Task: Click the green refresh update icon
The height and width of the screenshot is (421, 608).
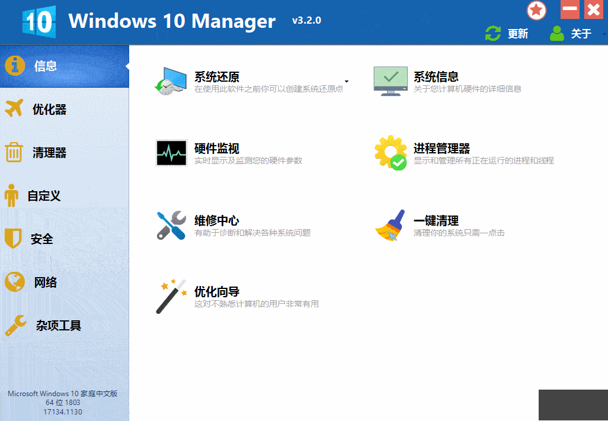Action: (493, 34)
